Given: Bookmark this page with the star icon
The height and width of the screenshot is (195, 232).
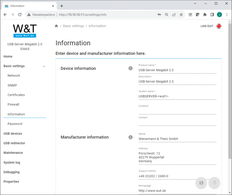Looking at the screenshot, I should (181, 15).
